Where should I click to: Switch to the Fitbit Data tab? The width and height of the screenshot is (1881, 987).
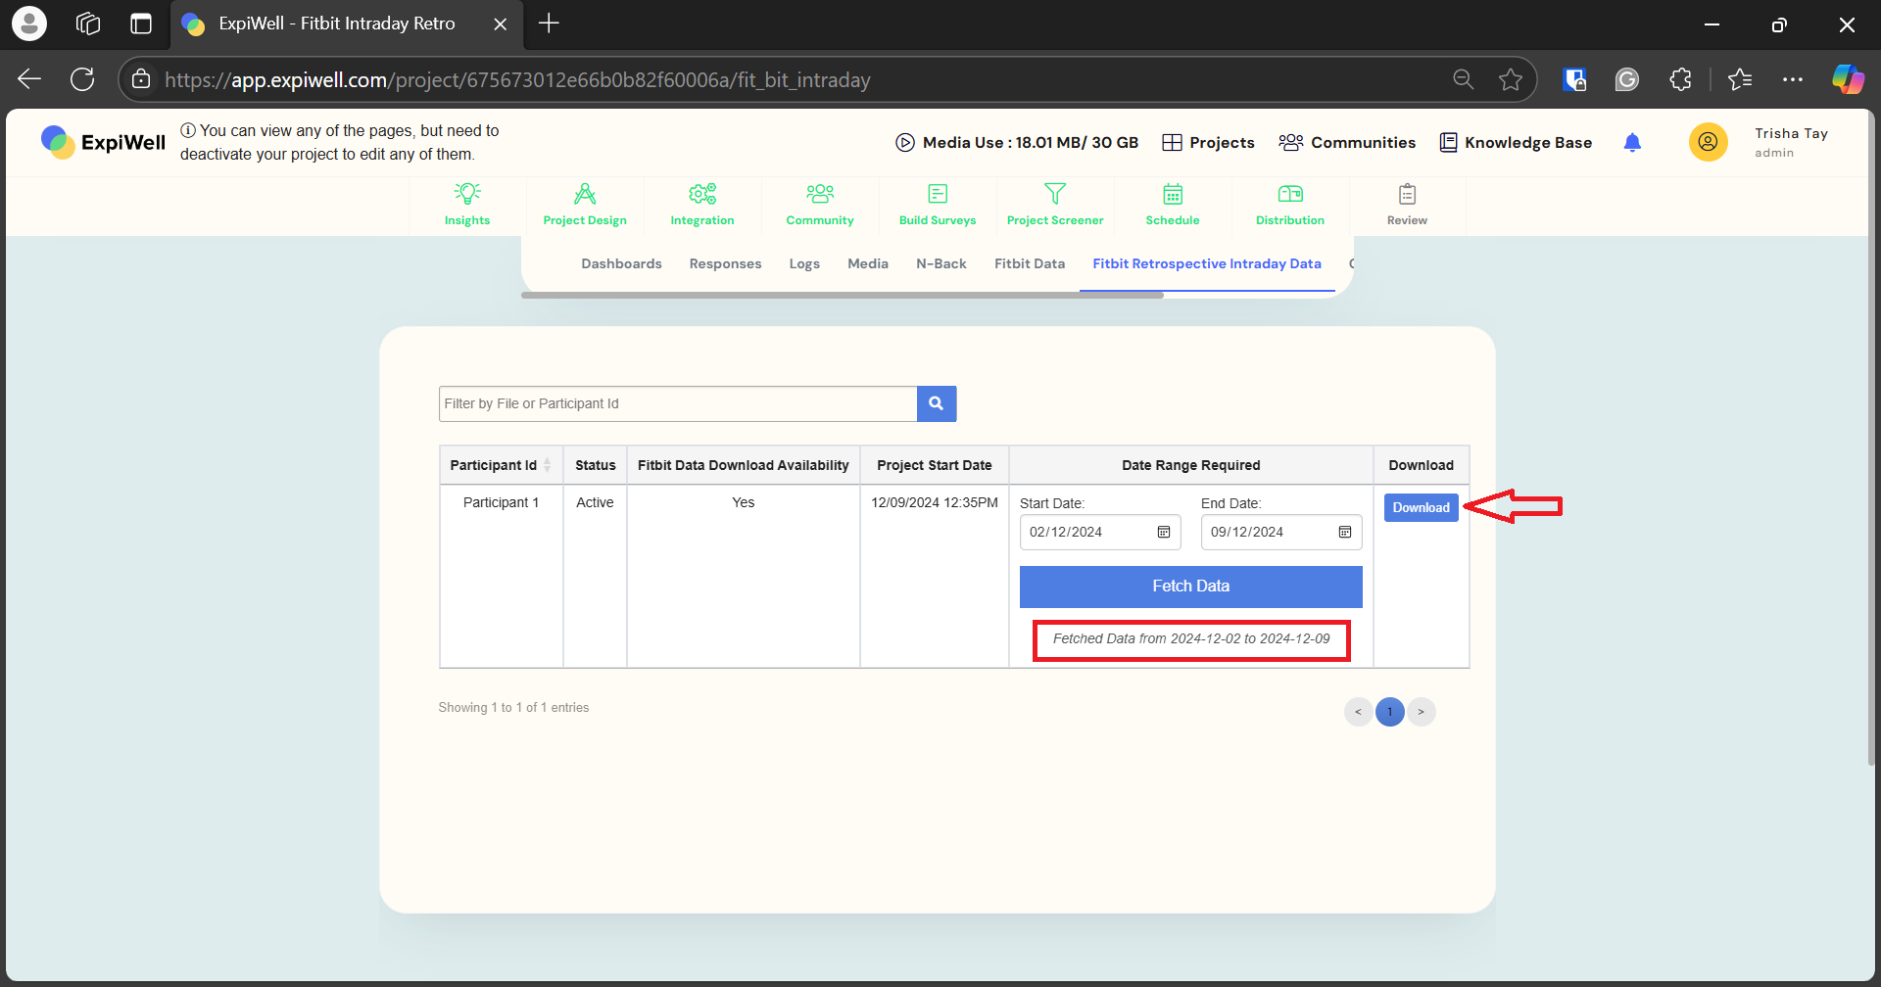tap(1030, 263)
